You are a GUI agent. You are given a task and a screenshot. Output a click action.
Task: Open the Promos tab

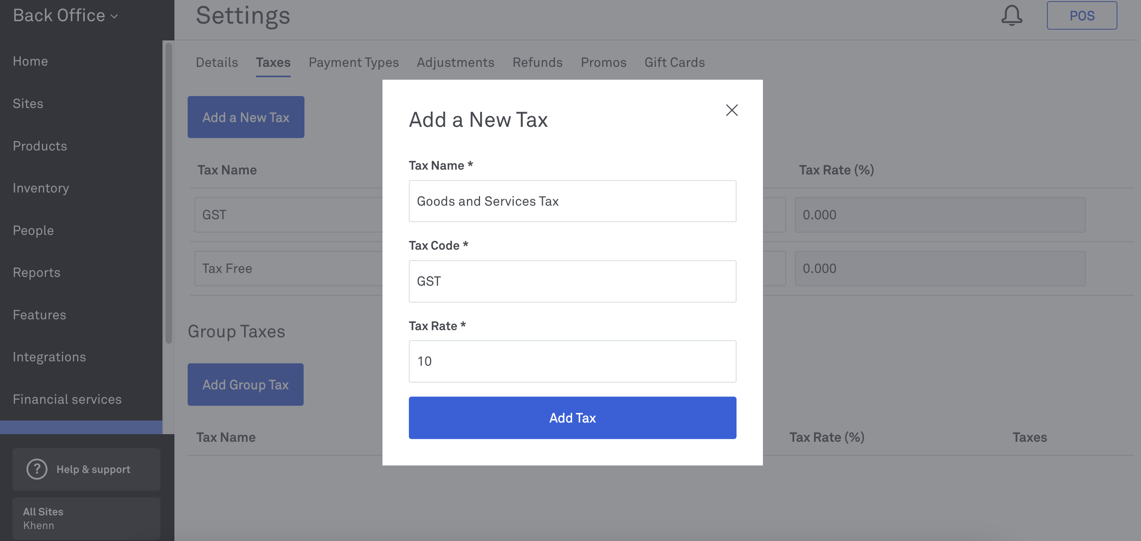click(x=603, y=62)
